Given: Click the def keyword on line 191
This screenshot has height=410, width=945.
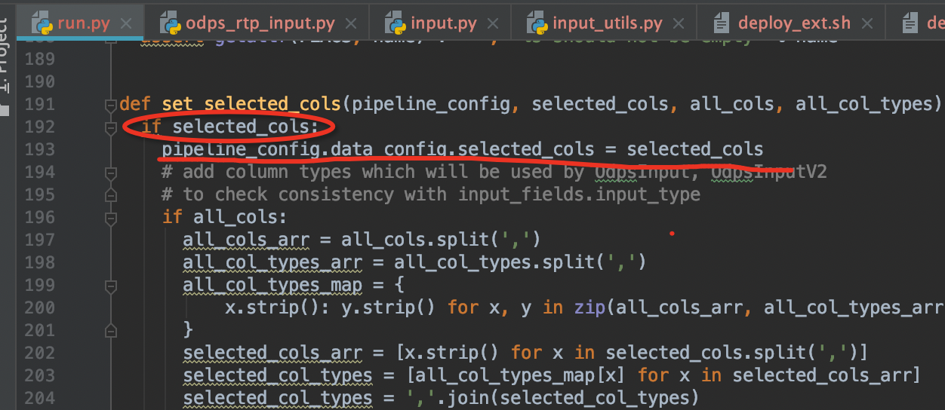Looking at the screenshot, I should pyautogui.click(x=134, y=104).
